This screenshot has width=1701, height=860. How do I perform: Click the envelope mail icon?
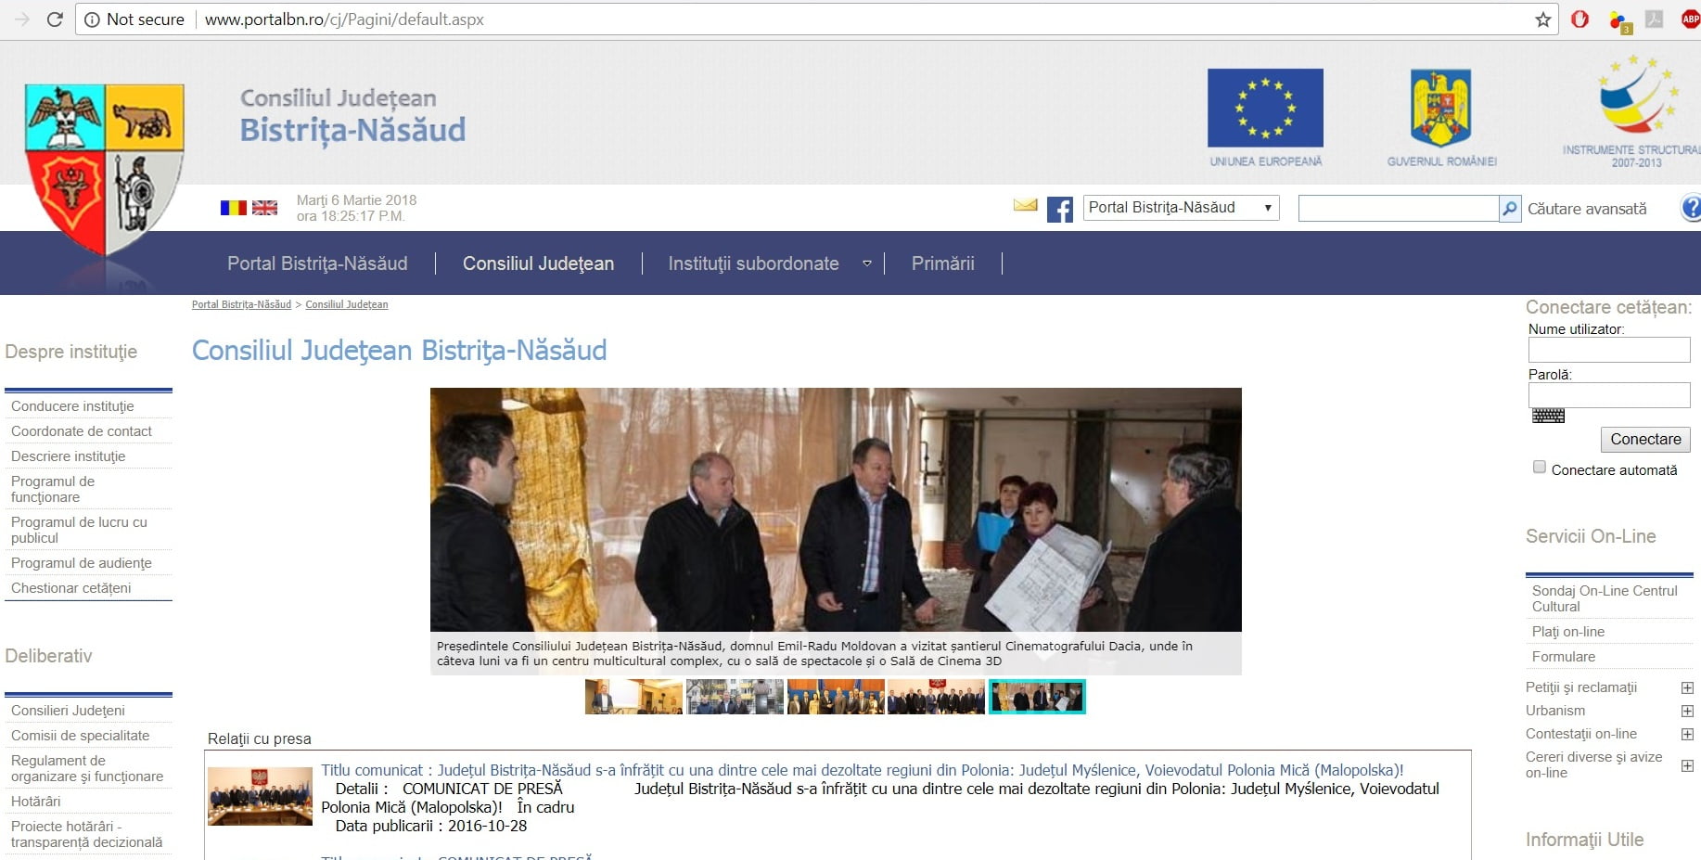(1025, 205)
